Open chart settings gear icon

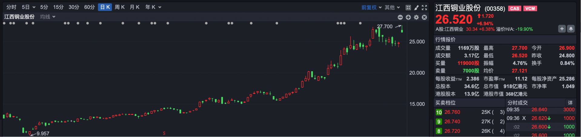(x=417, y=18)
